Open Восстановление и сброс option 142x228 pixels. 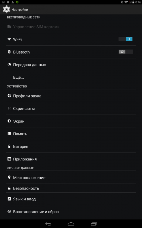tap(71, 211)
